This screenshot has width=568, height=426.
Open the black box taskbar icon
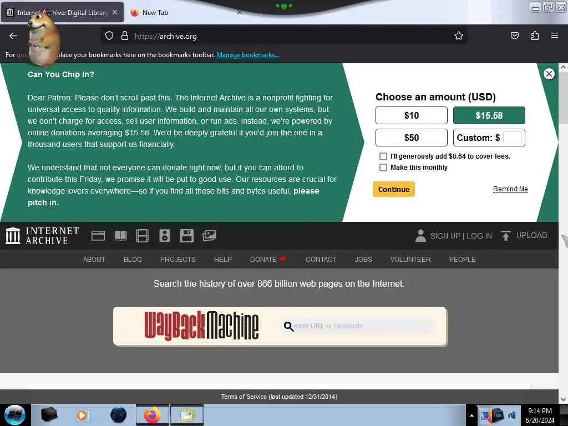(49, 415)
